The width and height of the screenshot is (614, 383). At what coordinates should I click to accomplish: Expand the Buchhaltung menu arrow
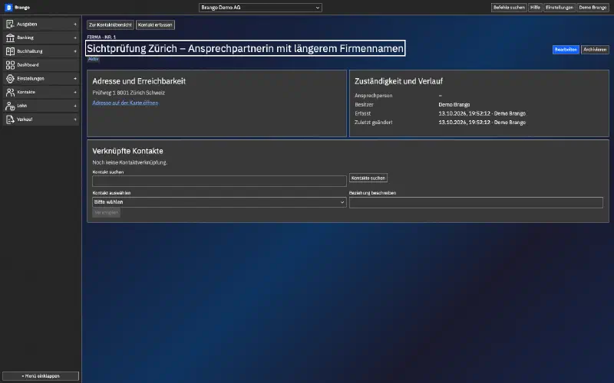75,51
